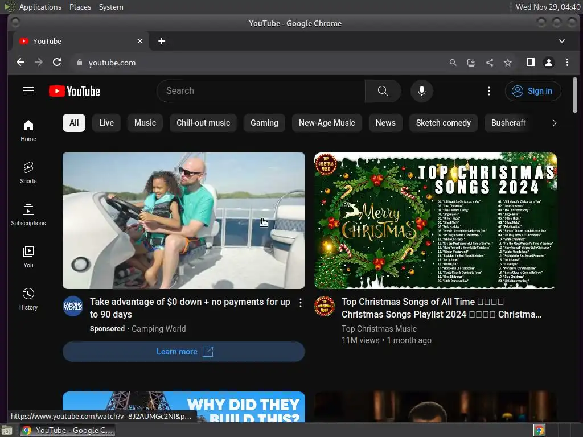Select the All filter chip

[74, 123]
